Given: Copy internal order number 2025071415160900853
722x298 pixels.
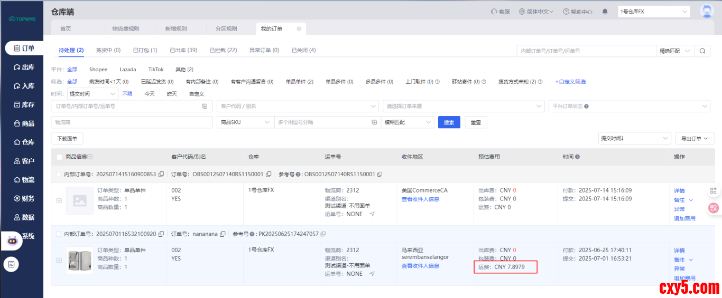Looking at the screenshot, I should (x=160, y=175).
